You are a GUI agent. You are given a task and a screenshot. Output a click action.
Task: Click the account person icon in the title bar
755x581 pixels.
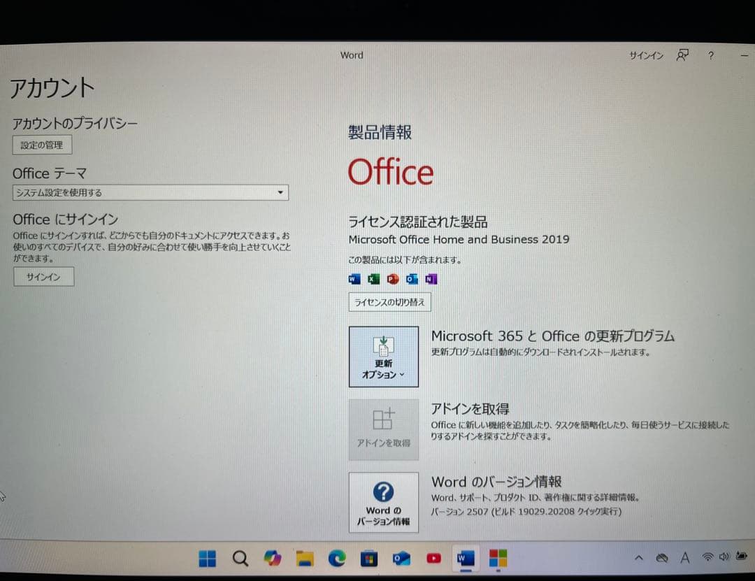click(682, 55)
